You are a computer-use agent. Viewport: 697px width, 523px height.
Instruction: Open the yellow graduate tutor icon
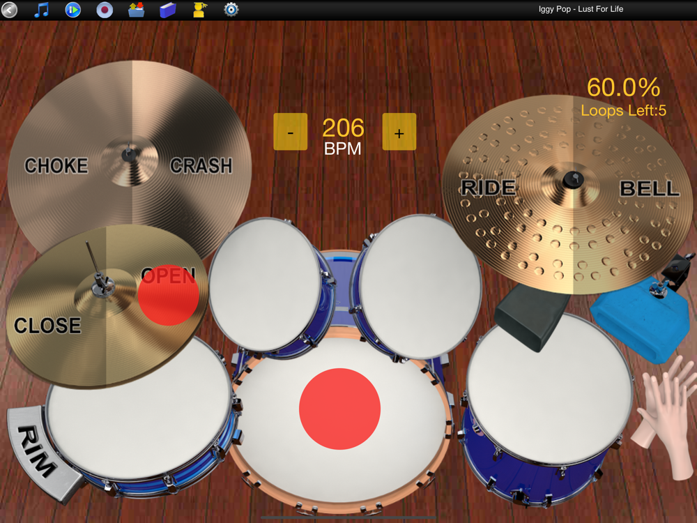(199, 9)
